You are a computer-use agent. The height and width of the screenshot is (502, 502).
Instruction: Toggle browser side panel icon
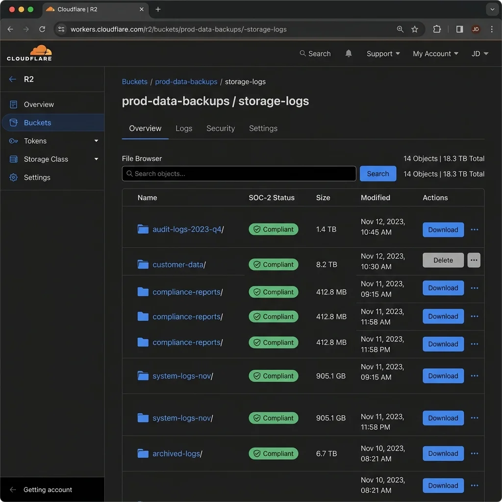pos(459,29)
